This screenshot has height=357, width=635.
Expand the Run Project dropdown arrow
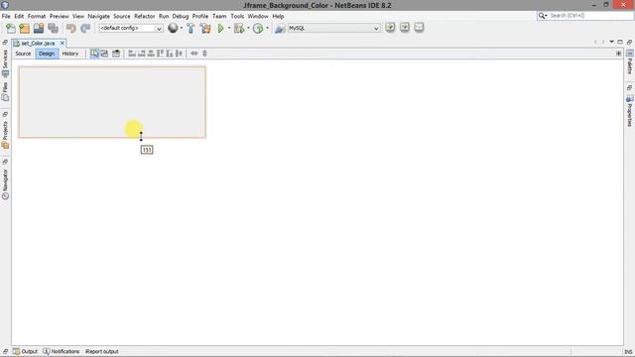coord(229,28)
